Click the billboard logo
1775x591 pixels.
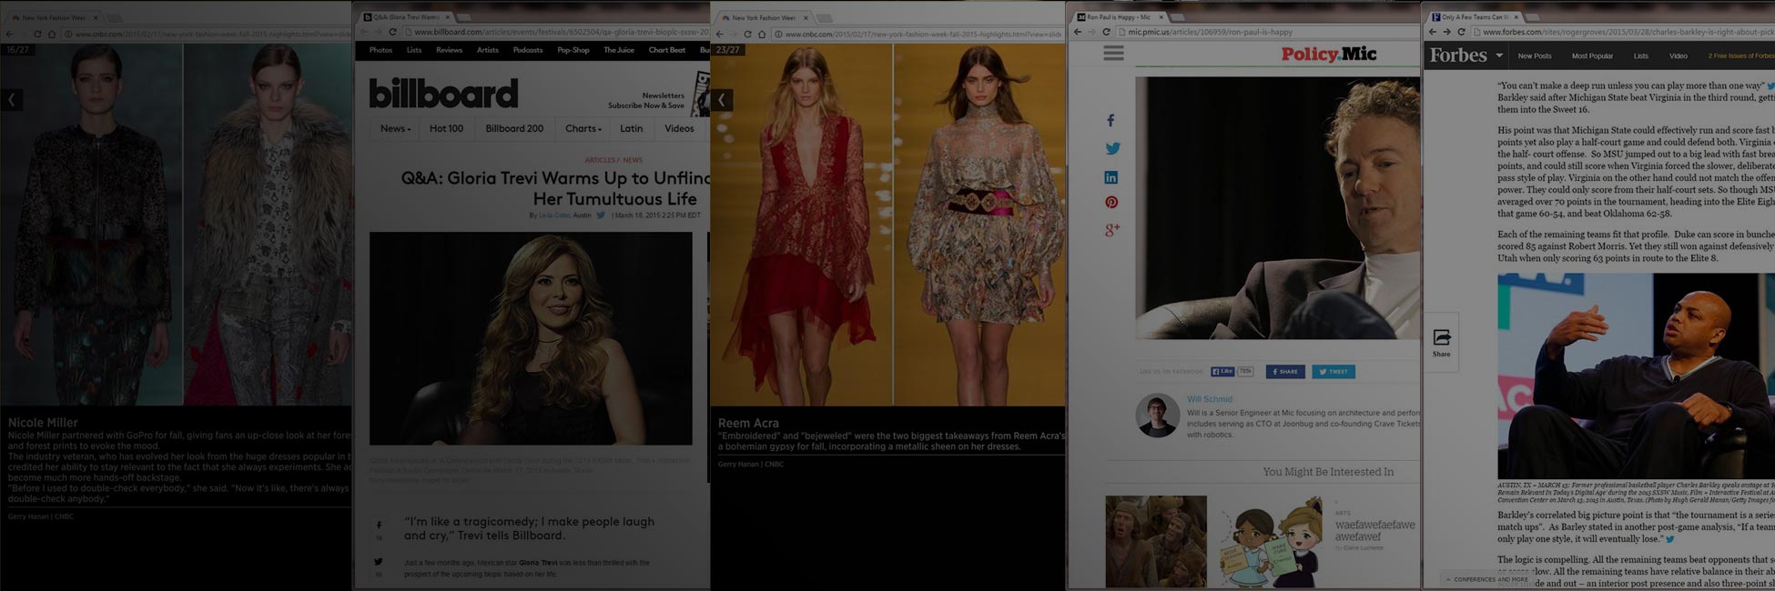[x=443, y=94]
